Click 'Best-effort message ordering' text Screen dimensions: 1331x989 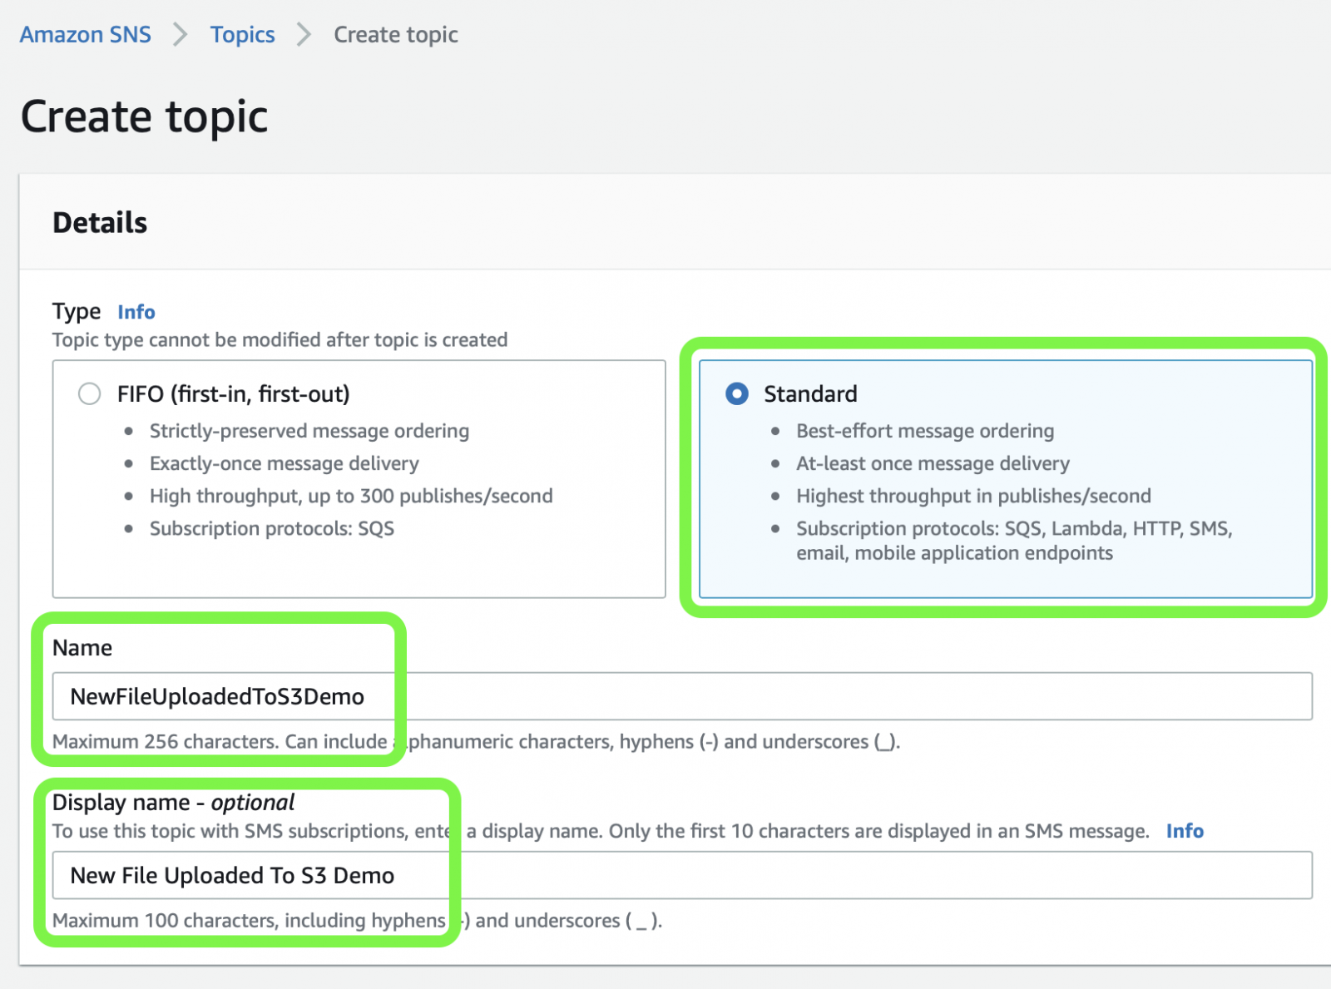(925, 431)
